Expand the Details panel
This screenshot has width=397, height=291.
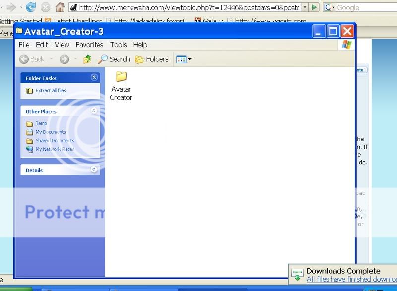point(94,170)
